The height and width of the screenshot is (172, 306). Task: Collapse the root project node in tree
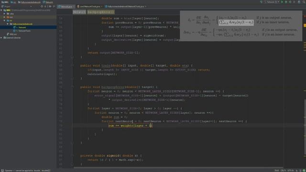tap(1, 10)
